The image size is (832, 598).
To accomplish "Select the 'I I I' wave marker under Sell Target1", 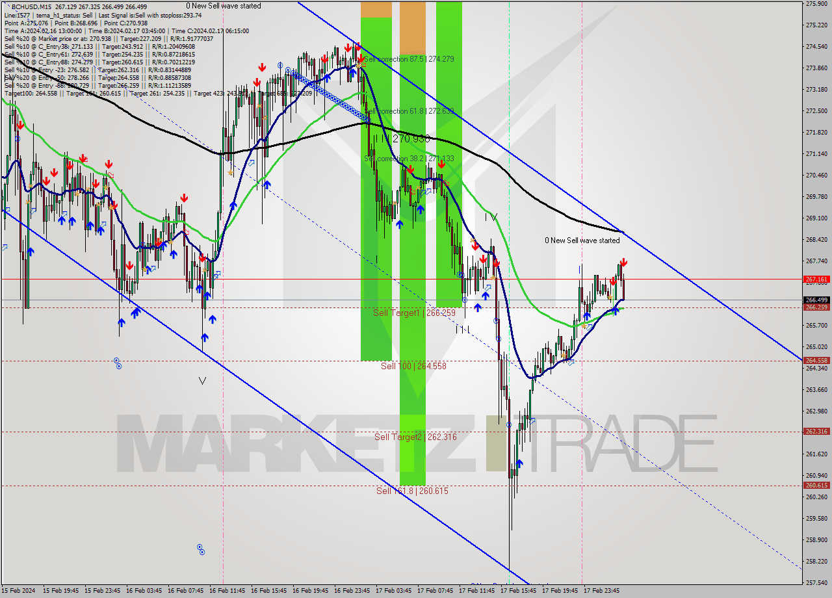I will point(462,330).
